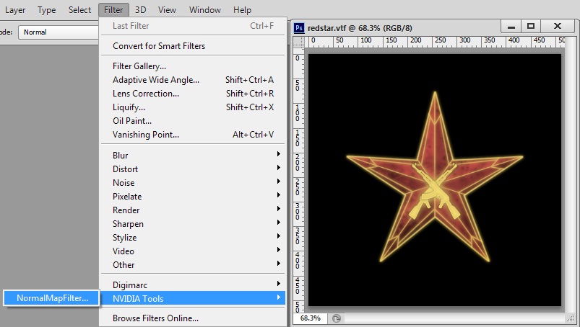Apply the Oil Paint filter

(193, 120)
